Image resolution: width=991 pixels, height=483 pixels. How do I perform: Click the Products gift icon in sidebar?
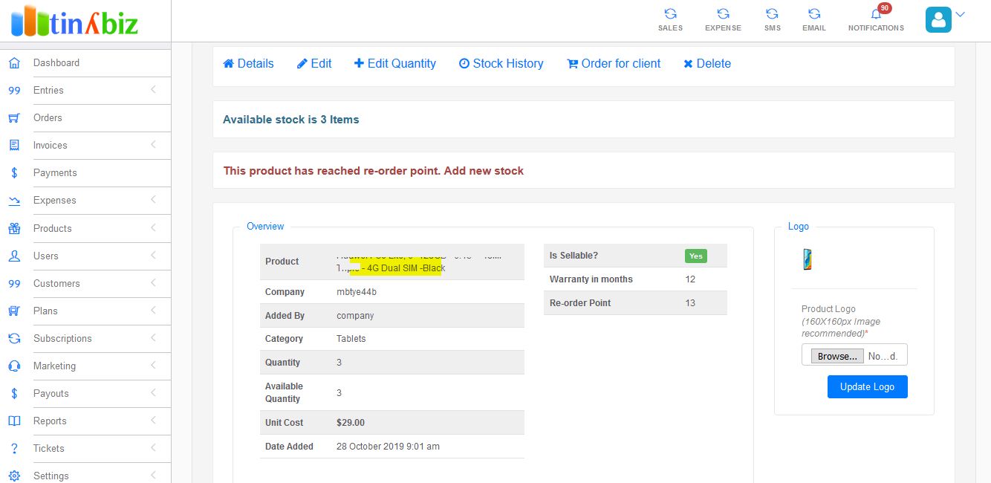click(x=14, y=228)
